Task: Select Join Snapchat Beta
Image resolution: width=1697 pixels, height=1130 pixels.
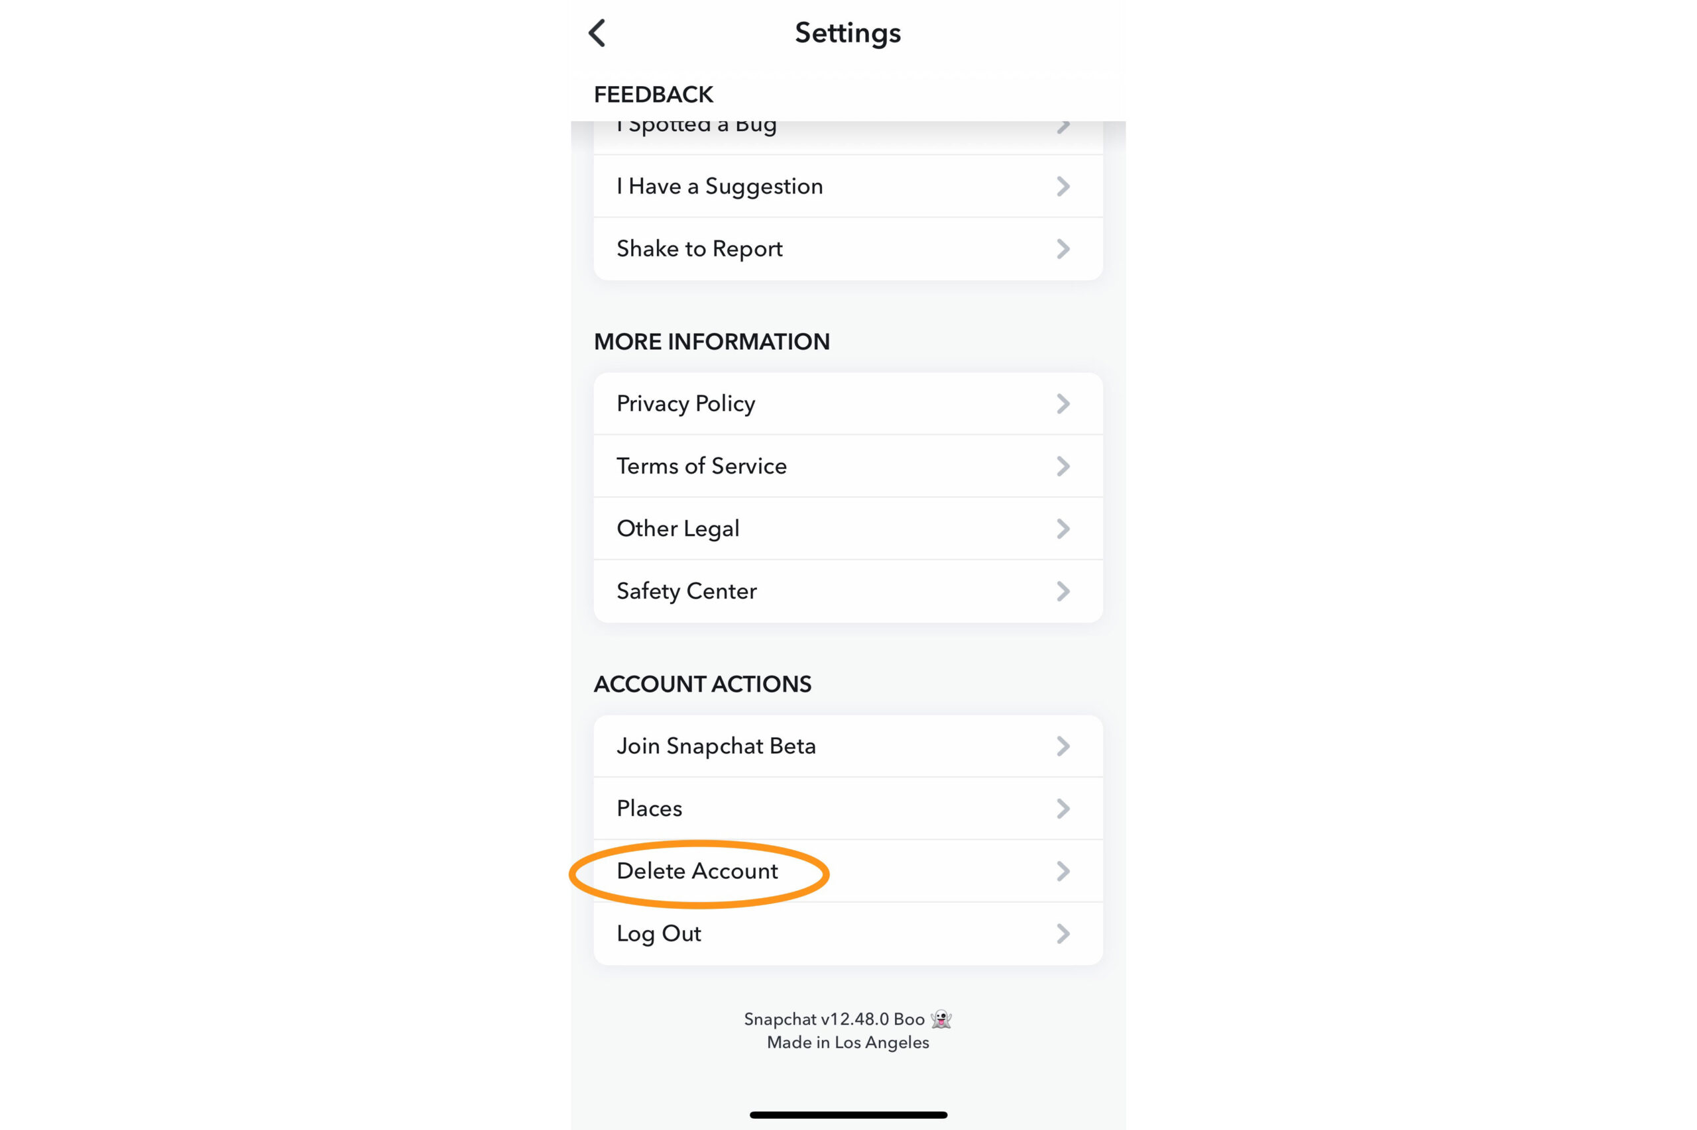Action: pos(715,746)
